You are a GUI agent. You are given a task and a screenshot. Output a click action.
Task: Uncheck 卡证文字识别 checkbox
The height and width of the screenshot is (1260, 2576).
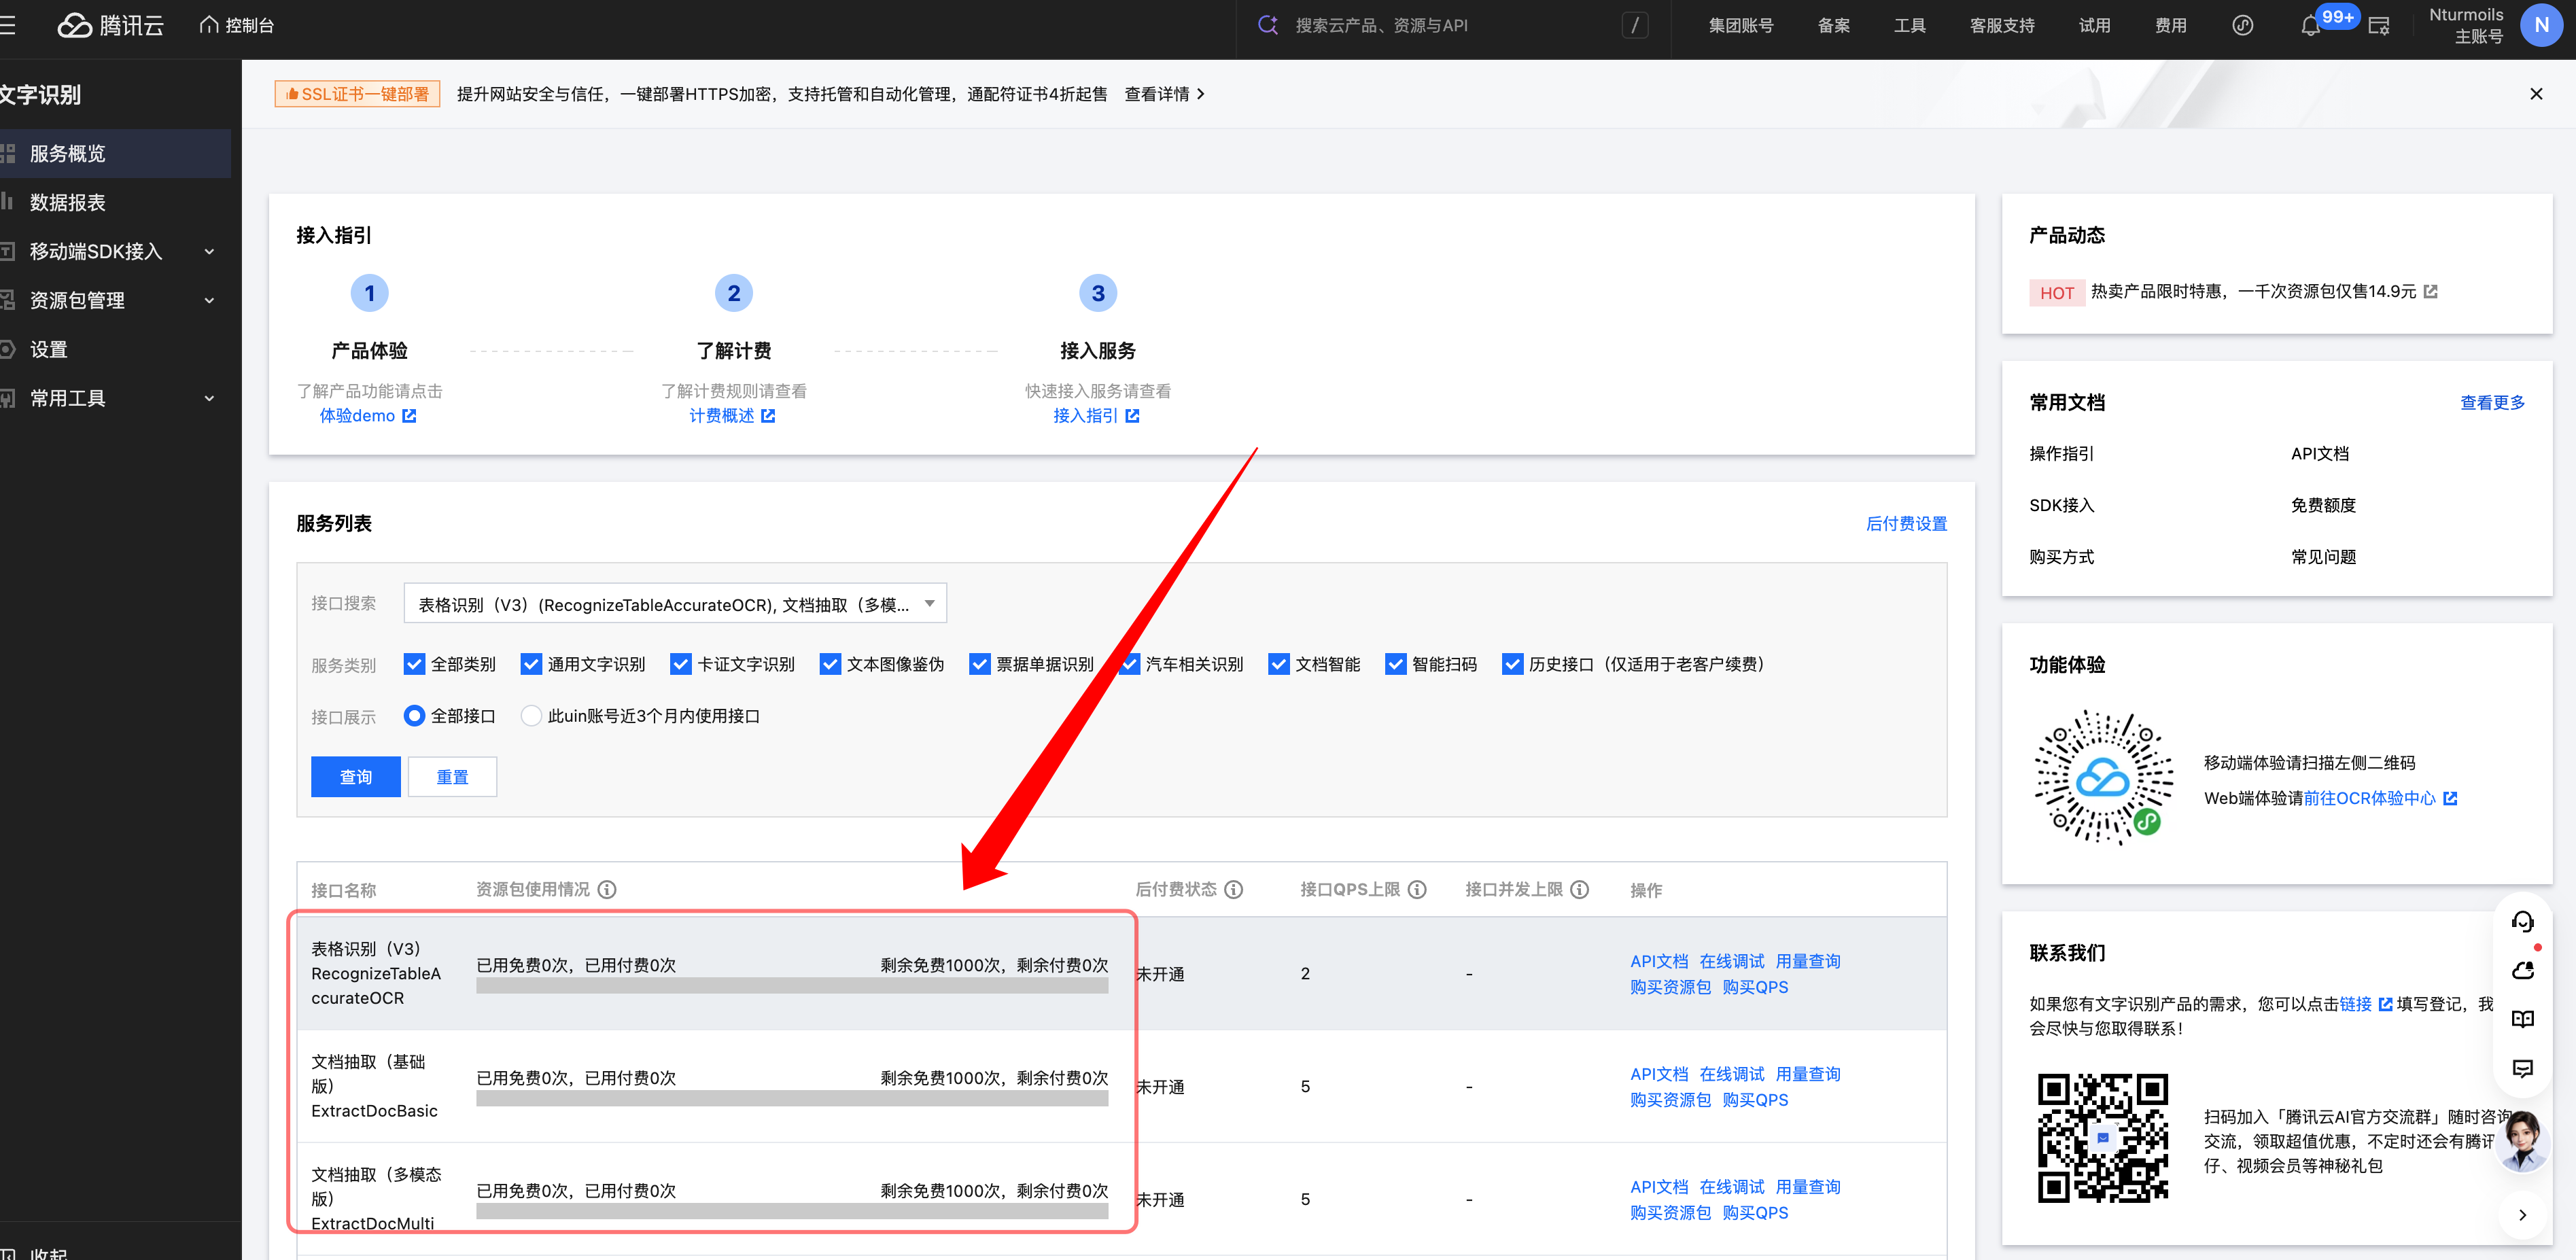681,665
